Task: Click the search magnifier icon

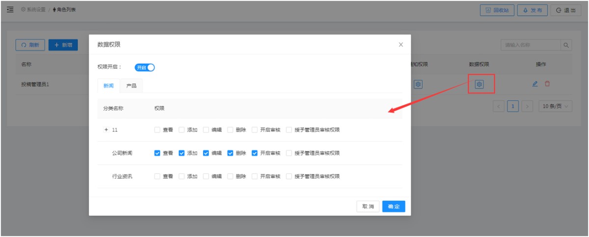Action: point(566,45)
